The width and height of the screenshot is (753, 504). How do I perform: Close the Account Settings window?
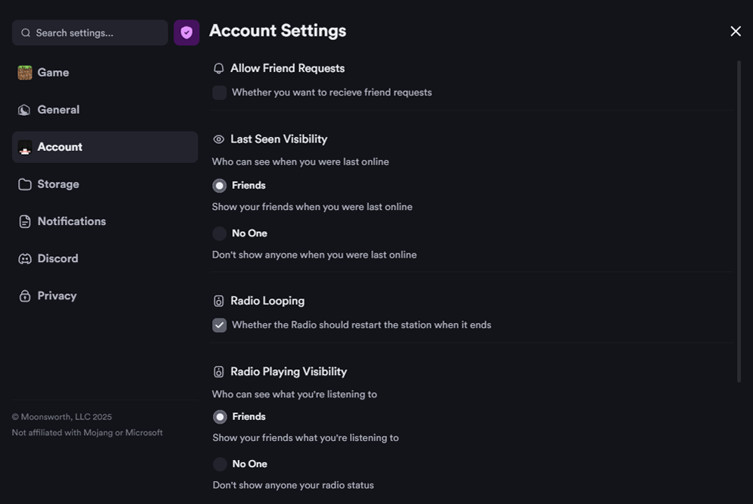pos(736,31)
